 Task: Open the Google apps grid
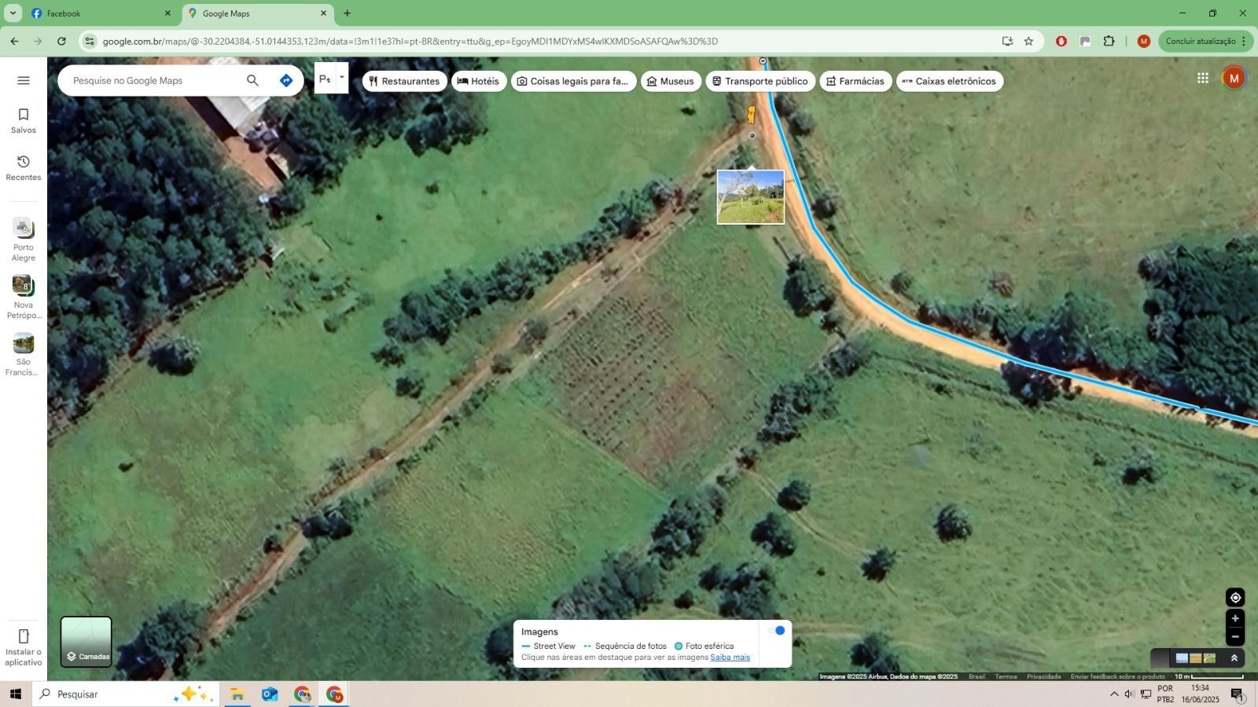[1203, 78]
